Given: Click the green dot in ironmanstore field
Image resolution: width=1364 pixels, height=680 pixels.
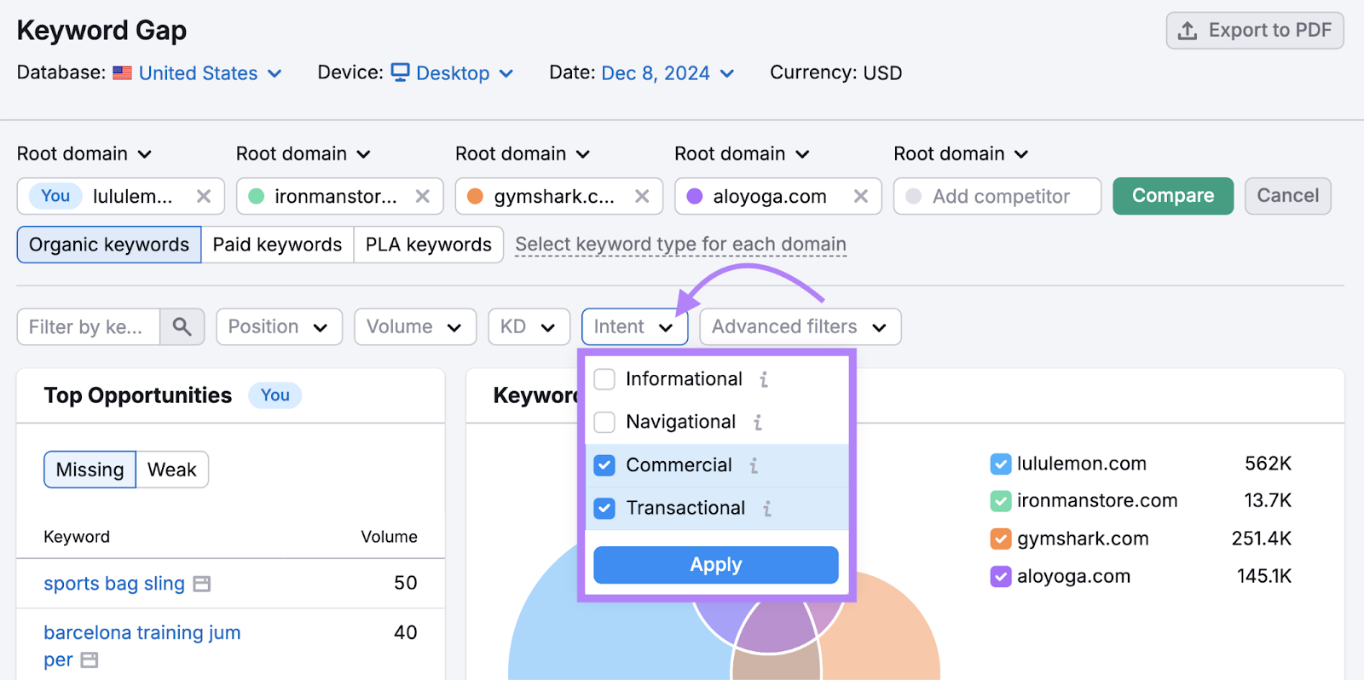Looking at the screenshot, I should tap(257, 196).
